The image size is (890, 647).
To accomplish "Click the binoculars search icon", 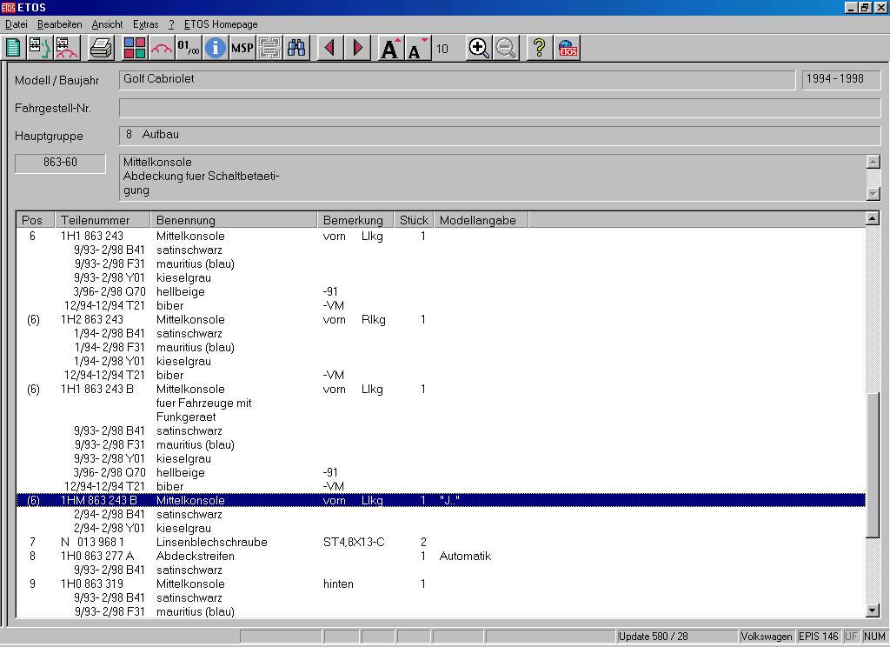I will pos(296,48).
